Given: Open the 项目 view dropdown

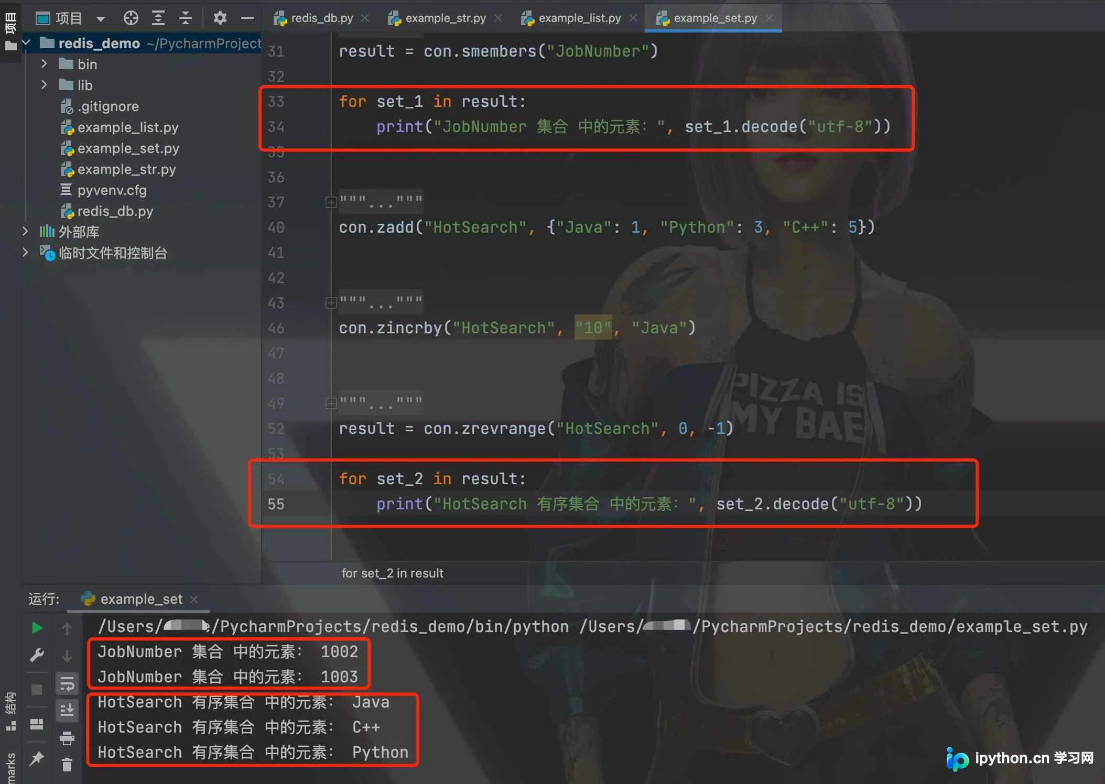Looking at the screenshot, I should point(100,19).
